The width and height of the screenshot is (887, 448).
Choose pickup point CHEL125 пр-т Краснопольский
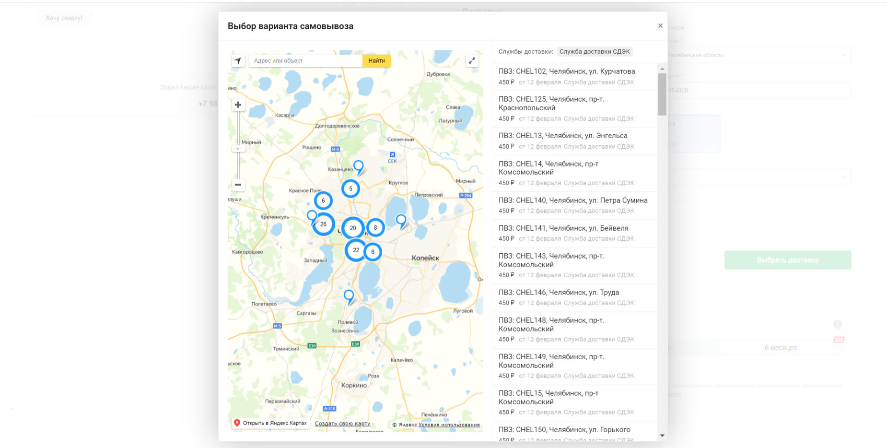574,109
